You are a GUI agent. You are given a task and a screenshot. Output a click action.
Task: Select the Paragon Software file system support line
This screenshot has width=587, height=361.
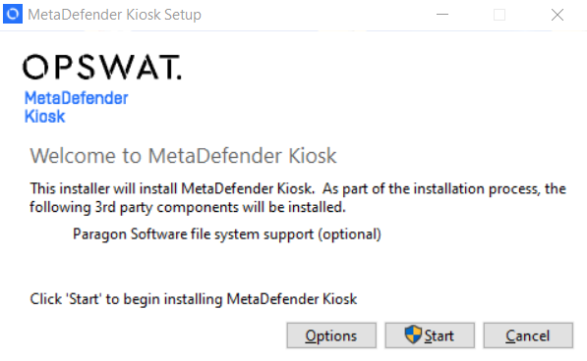coord(227,234)
